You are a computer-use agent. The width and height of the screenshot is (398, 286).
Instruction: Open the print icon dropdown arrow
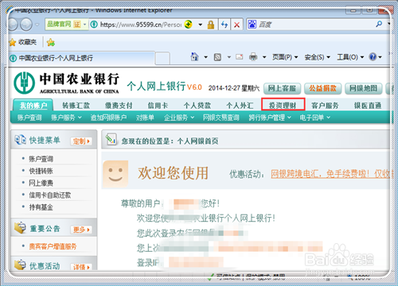click(264, 57)
